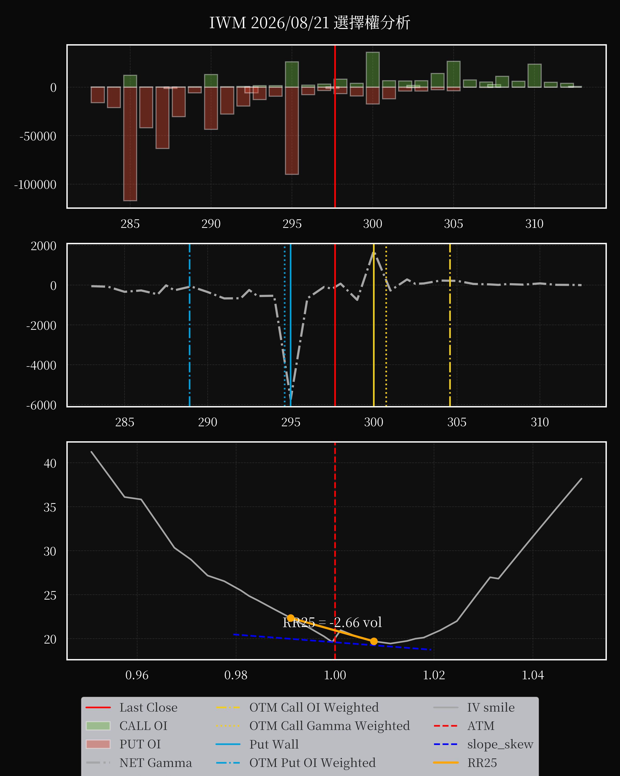620x776 pixels.
Task: Click the CALL OI green legend swatch
Action: coord(98,726)
